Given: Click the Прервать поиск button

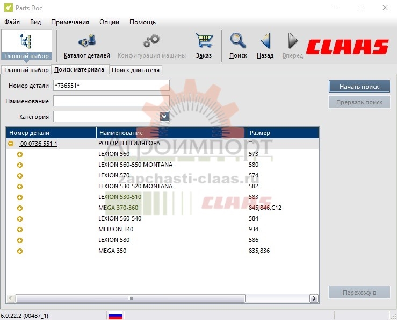Looking at the screenshot, I should [x=359, y=102].
